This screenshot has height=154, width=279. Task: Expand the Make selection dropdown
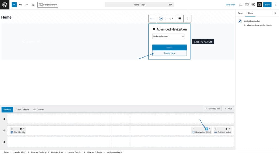click(168, 36)
